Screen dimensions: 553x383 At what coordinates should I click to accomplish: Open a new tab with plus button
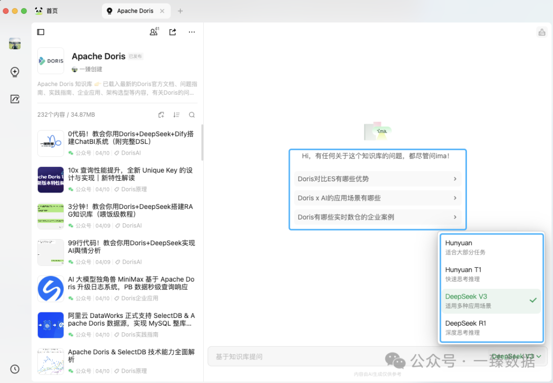(180, 11)
